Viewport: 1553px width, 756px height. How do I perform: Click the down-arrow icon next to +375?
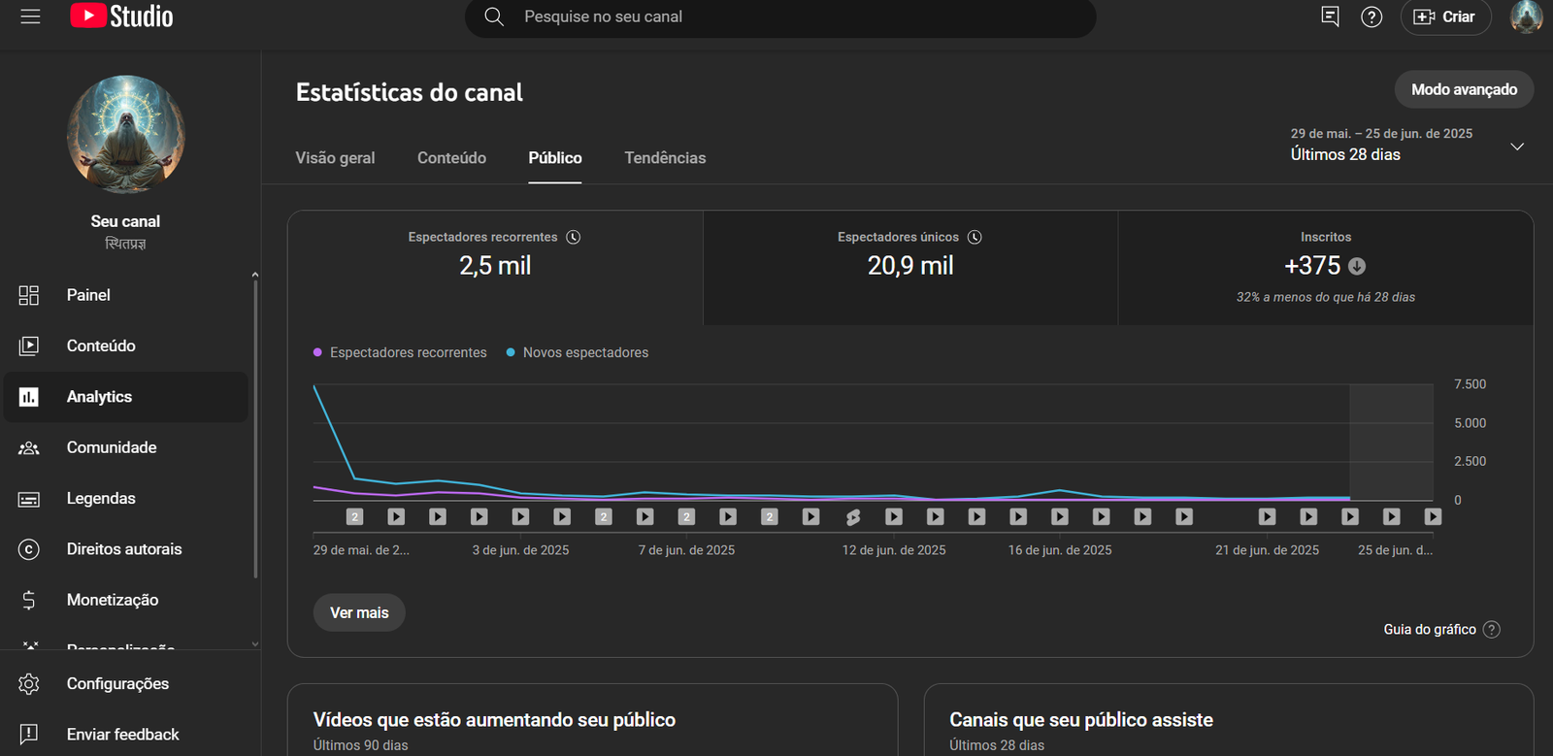[x=1357, y=266]
